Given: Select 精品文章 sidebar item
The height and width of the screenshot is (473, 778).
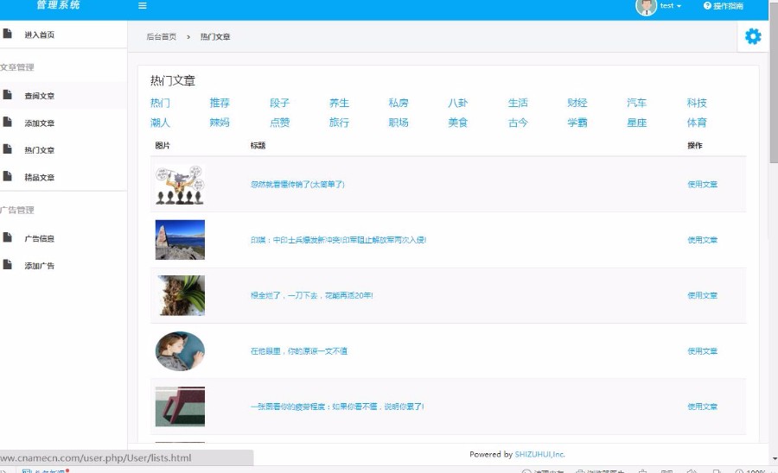Looking at the screenshot, I should (x=39, y=177).
